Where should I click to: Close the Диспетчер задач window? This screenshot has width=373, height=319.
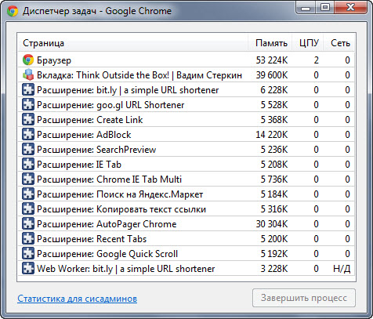[350, 7]
